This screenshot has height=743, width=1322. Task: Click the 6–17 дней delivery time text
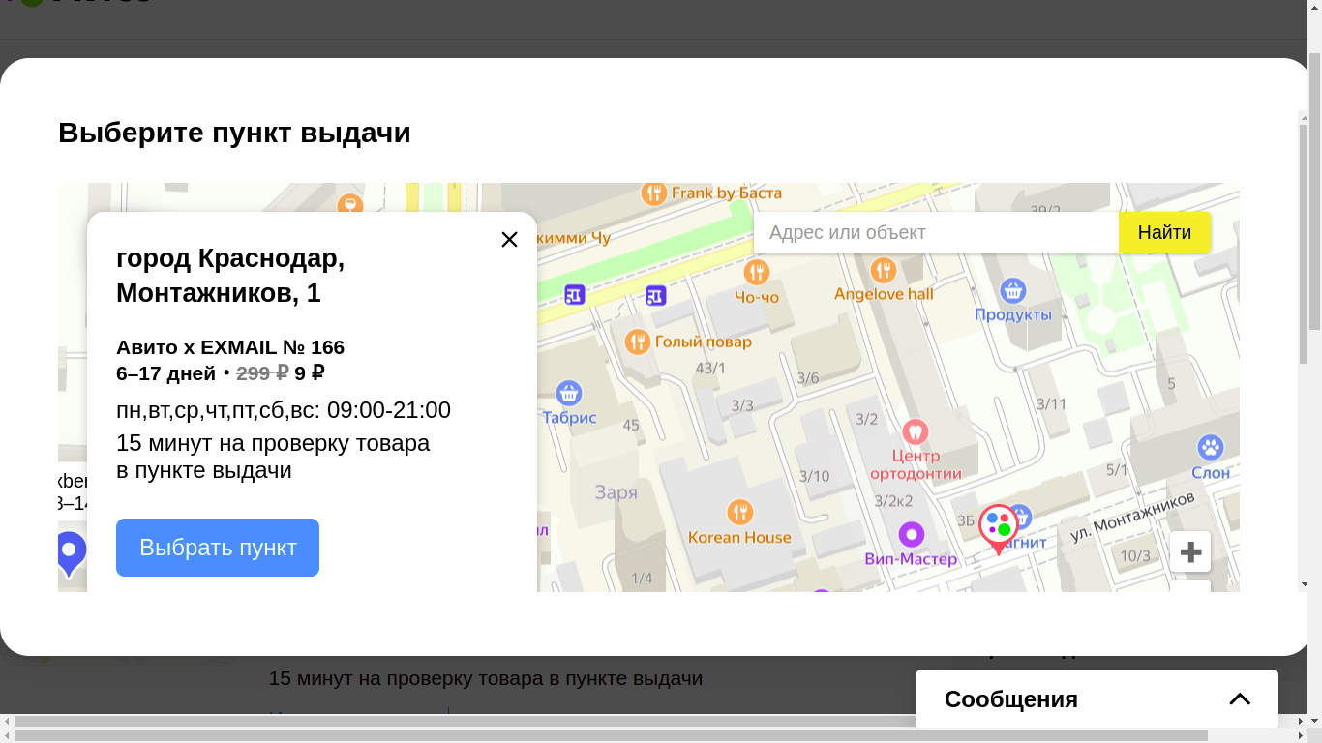tap(165, 373)
